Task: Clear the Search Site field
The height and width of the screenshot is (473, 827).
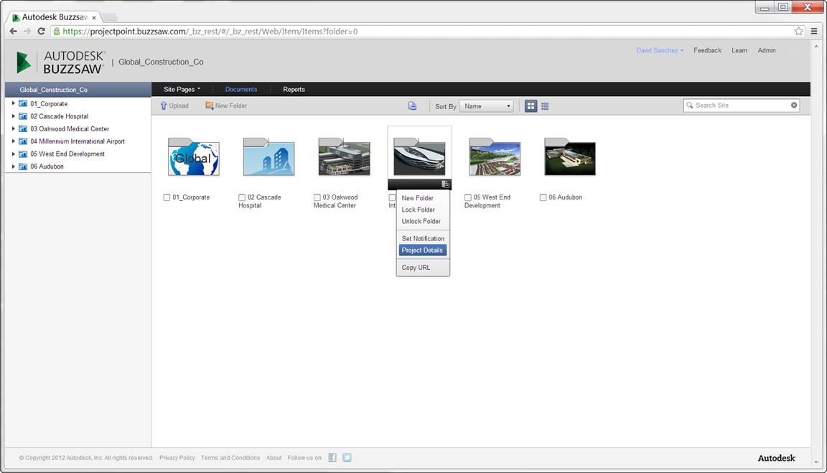Action: point(794,105)
